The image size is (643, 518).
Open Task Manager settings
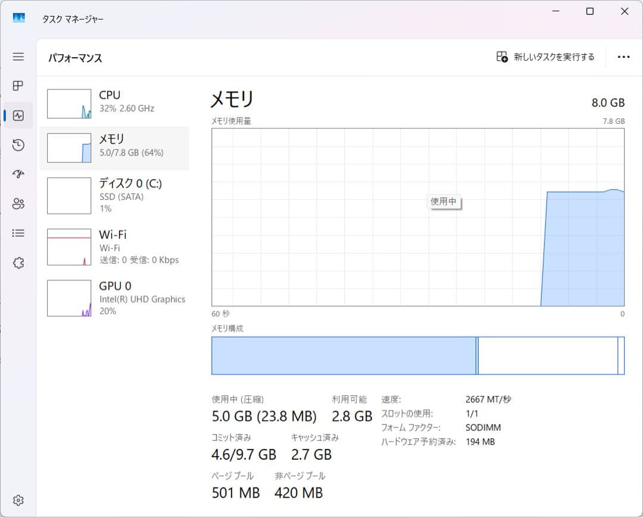(x=18, y=500)
